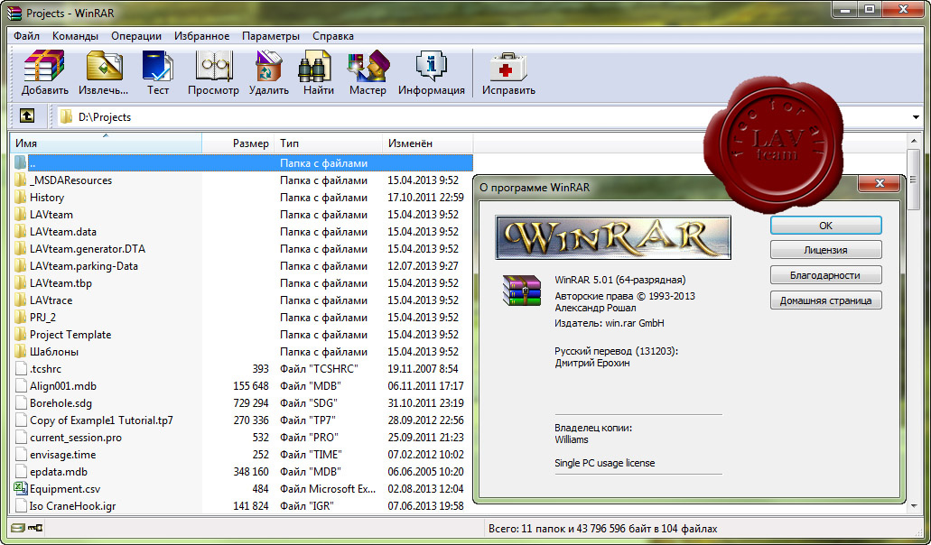931x545 pixels.
Task: Show the Информация archive info
Action: (x=432, y=65)
